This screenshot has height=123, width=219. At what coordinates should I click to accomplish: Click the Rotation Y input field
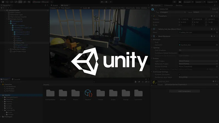199,22
